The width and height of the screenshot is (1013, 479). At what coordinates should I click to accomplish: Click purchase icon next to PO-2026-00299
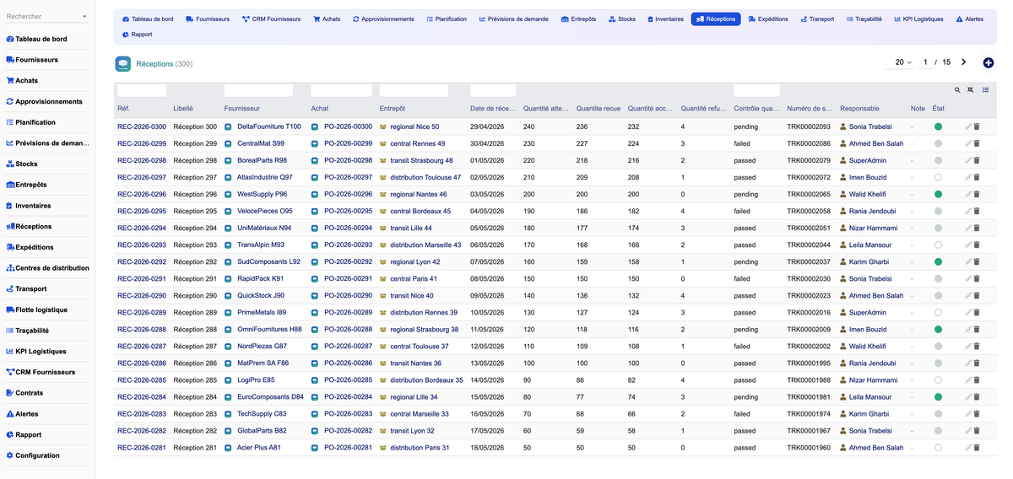[x=315, y=143]
